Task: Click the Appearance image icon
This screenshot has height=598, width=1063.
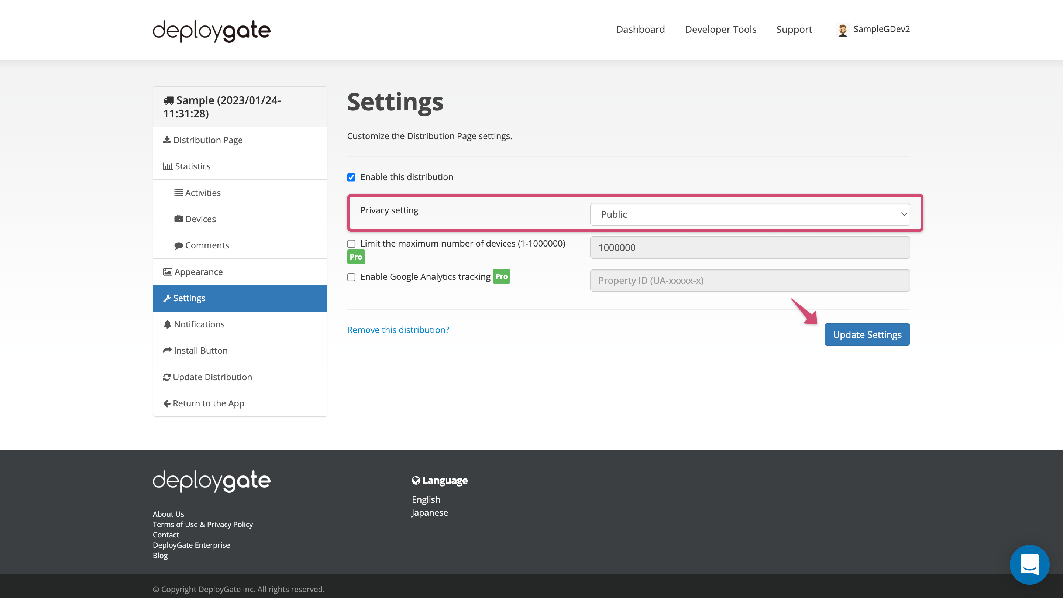Action: (x=167, y=272)
